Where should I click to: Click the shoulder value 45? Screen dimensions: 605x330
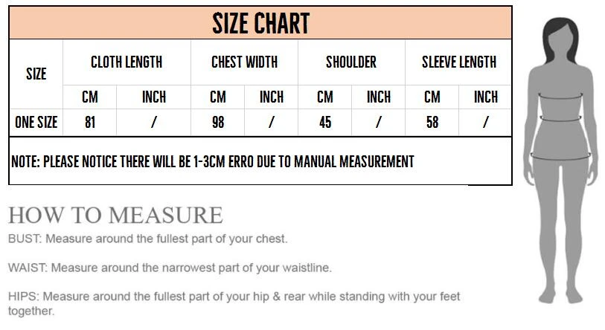[x=325, y=123]
